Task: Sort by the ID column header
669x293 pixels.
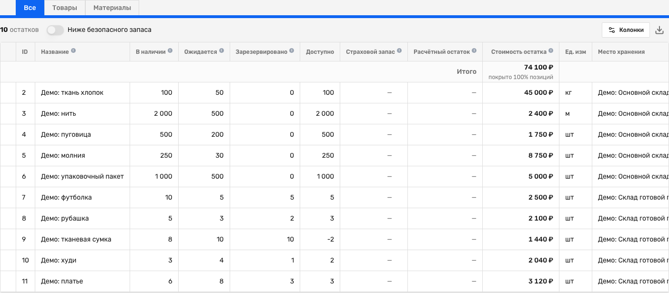Action: [25, 51]
